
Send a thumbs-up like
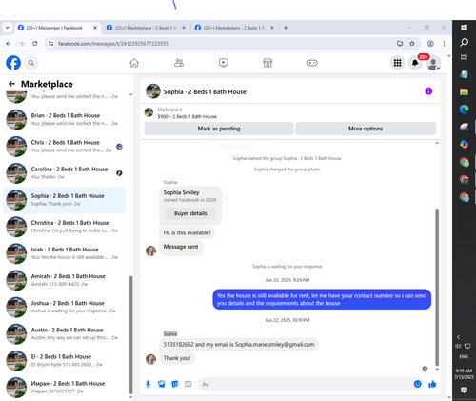pyautogui.click(x=432, y=384)
